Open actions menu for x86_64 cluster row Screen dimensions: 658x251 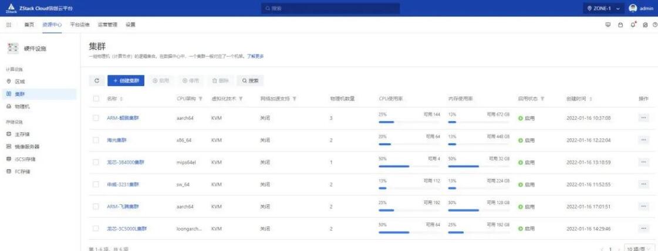(x=643, y=140)
